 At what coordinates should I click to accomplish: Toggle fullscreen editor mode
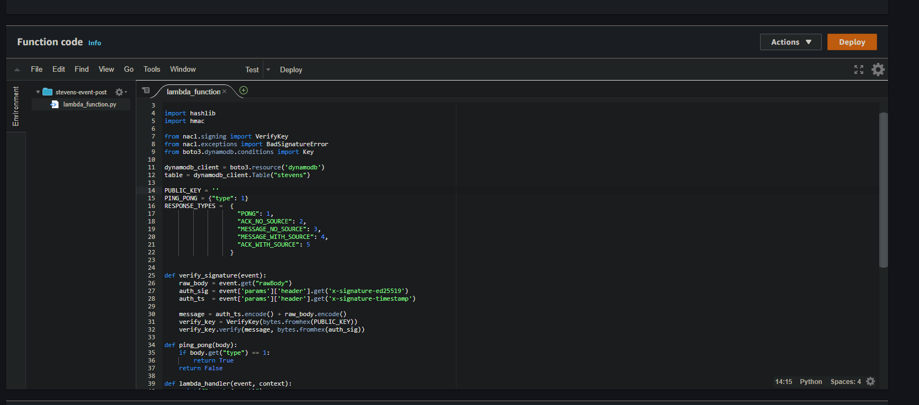pyautogui.click(x=859, y=70)
